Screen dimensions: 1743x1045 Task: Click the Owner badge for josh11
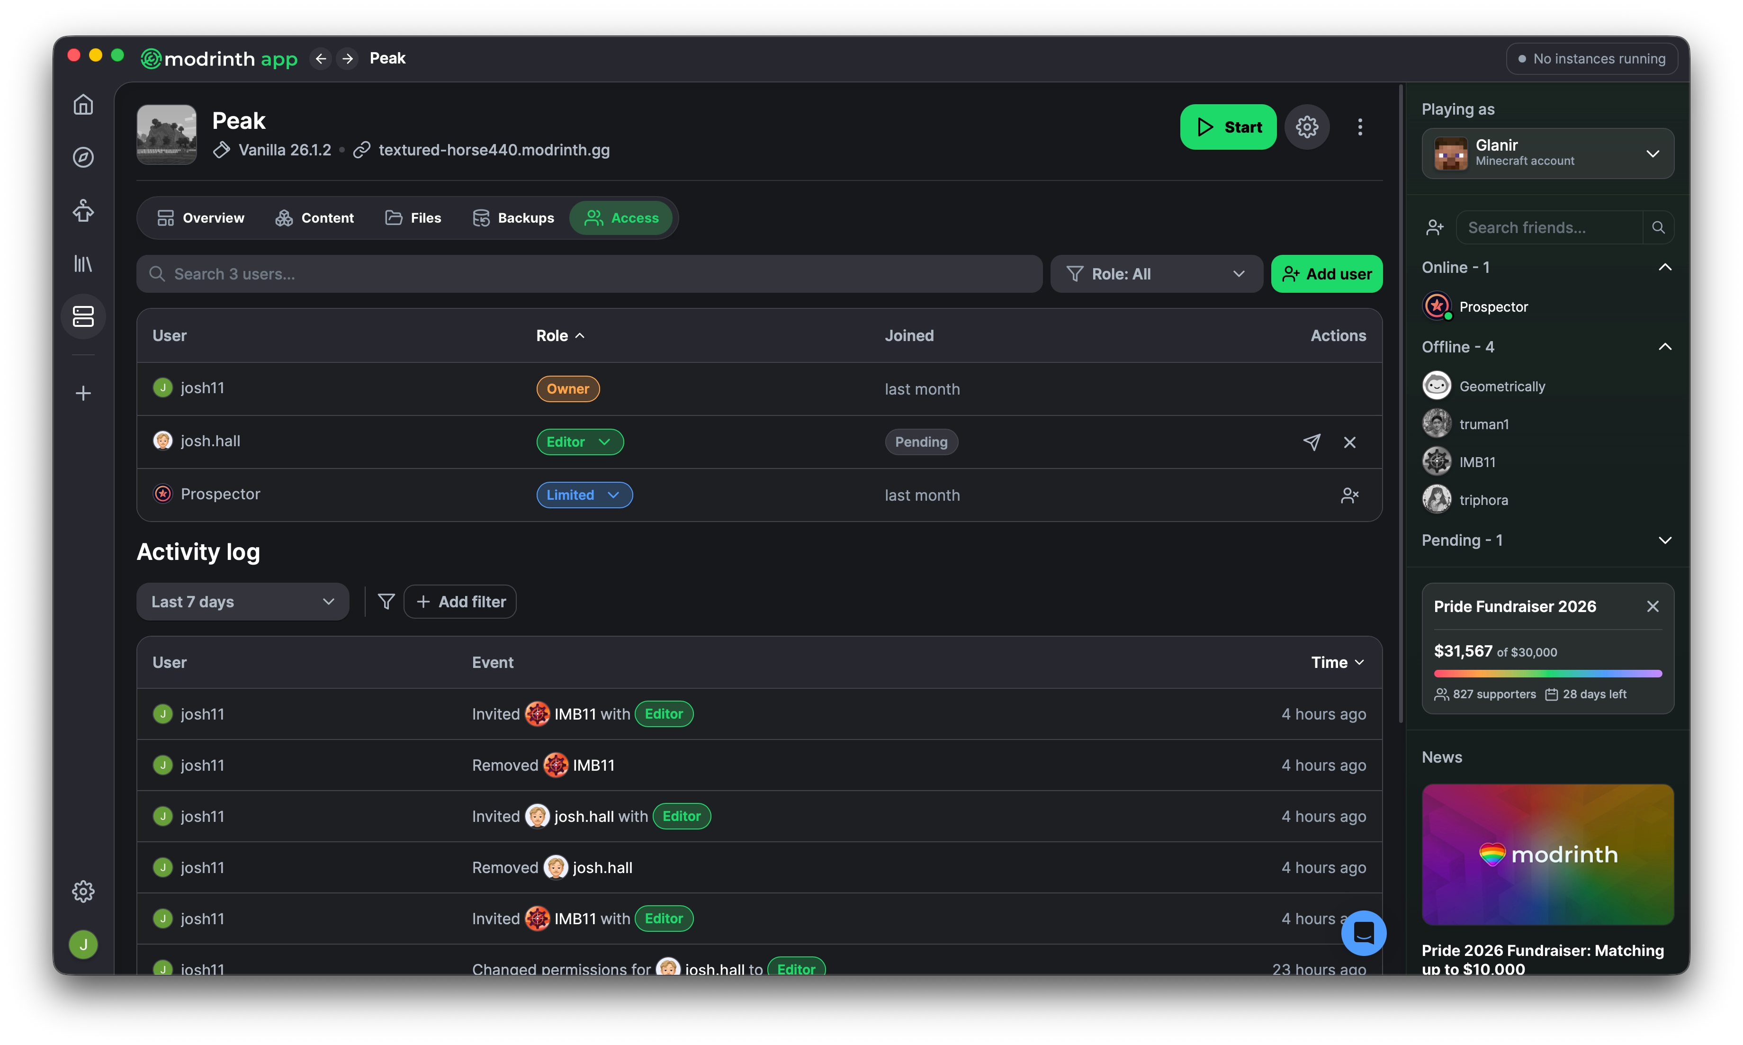567,389
